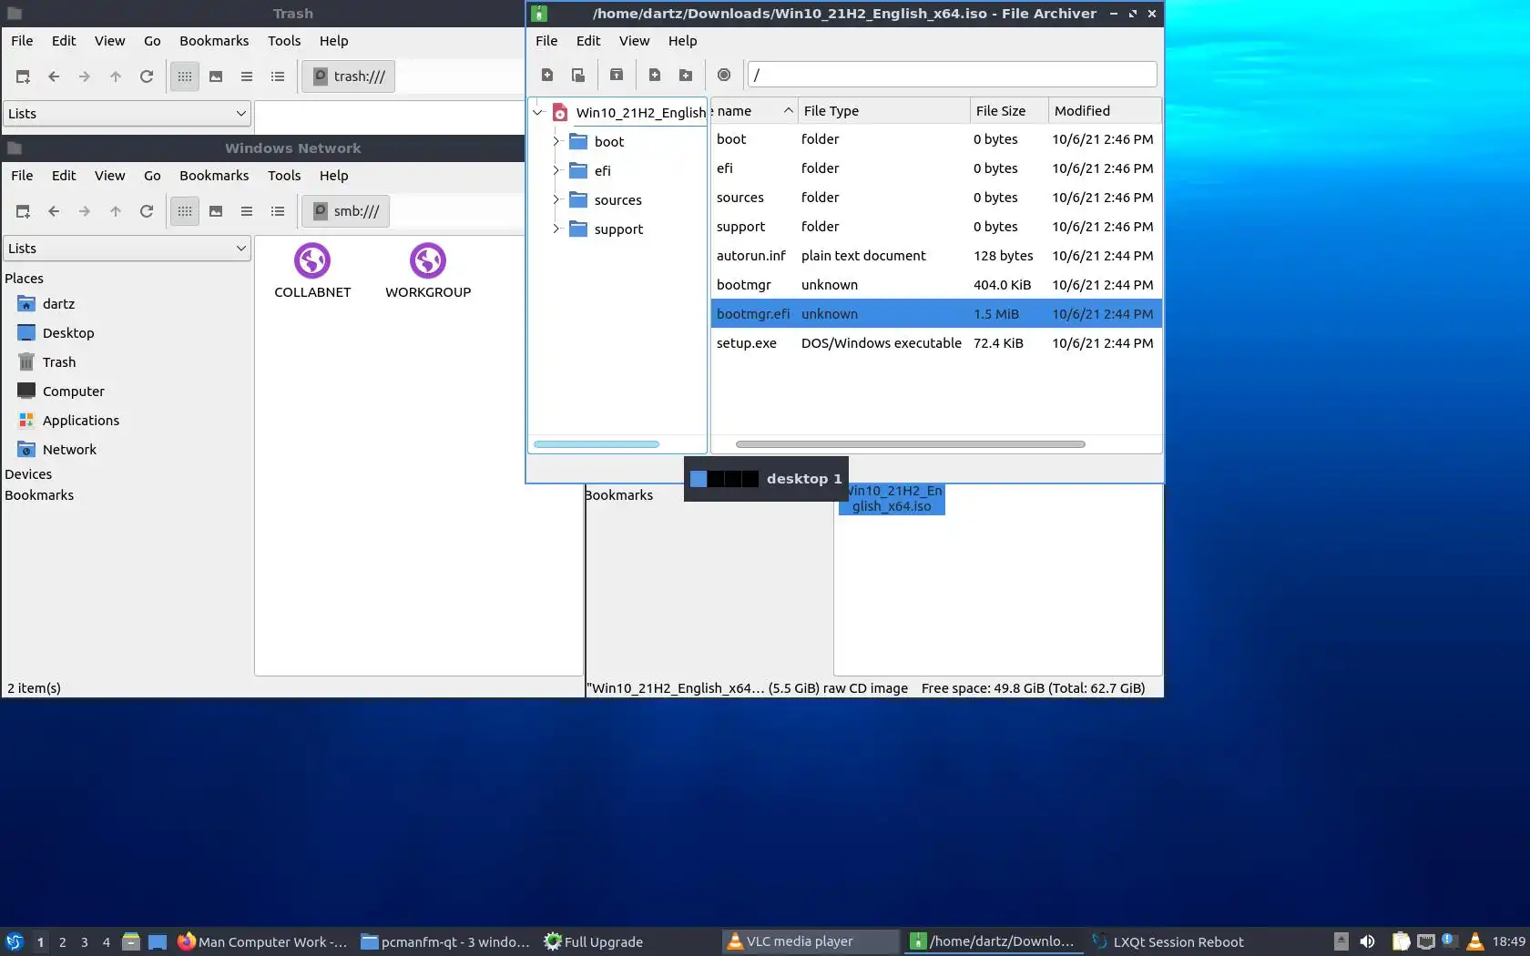Open a new tab in the Windows Network window
The height and width of the screenshot is (956, 1530).
pyautogui.click(x=23, y=212)
